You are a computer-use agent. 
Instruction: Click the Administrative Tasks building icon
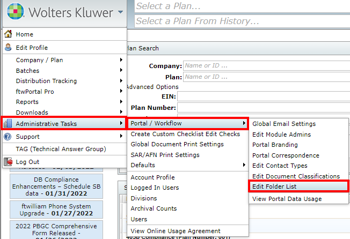coord(8,124)
